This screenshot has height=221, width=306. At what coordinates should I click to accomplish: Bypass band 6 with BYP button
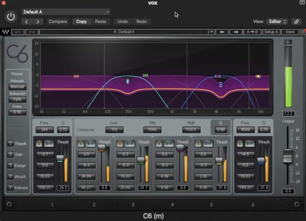tap(250, 144)
